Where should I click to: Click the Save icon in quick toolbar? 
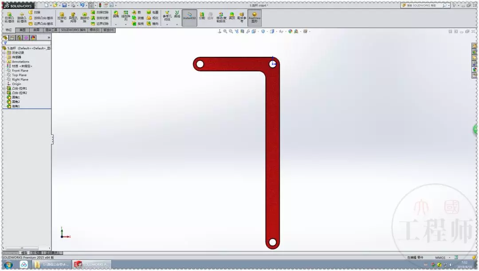point(64,5)
